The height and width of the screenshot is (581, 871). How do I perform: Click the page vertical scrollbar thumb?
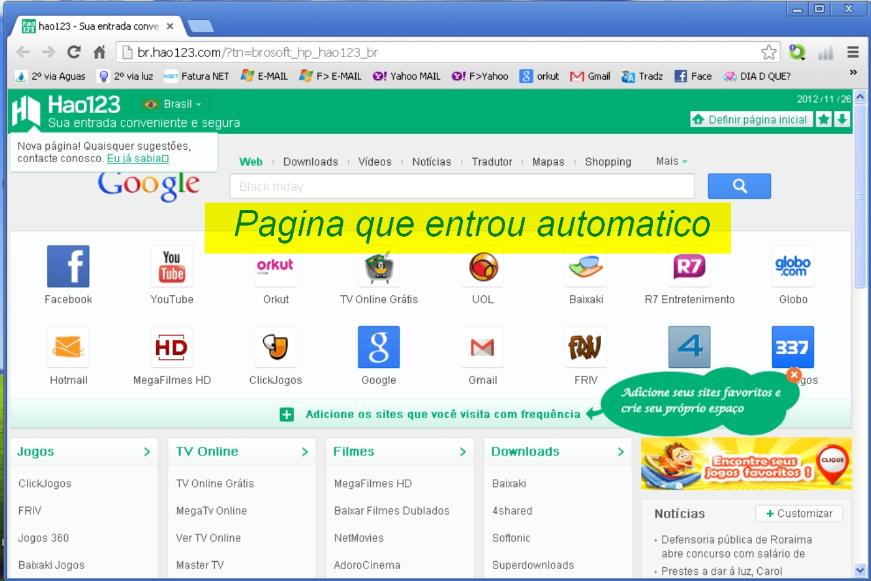tap(860, 196)
